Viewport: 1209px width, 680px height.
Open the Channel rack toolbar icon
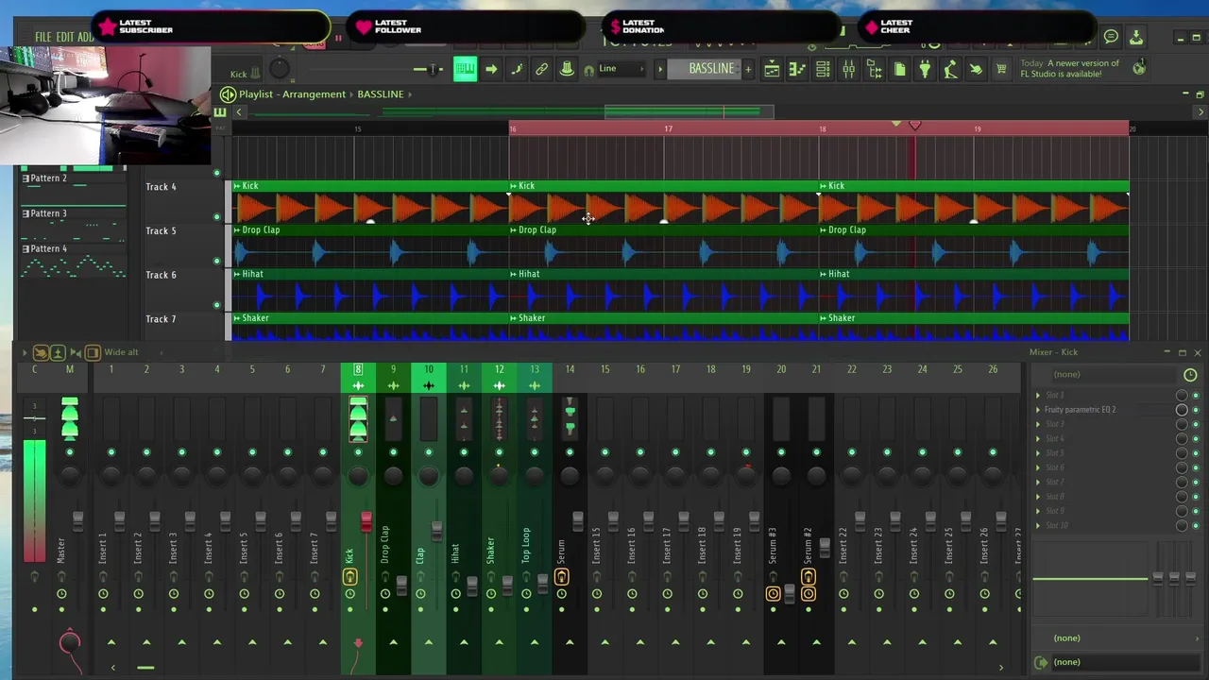pos(823,69)
